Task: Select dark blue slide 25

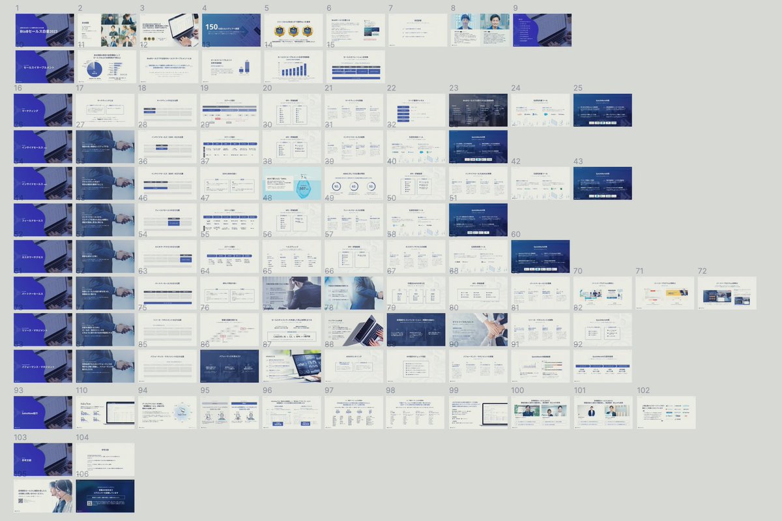Action: coord(604,110)
